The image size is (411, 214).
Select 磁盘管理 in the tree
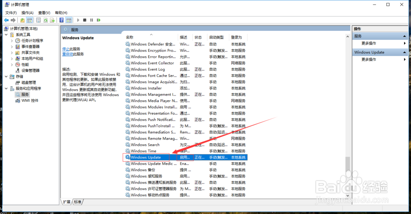pos(29,83)
